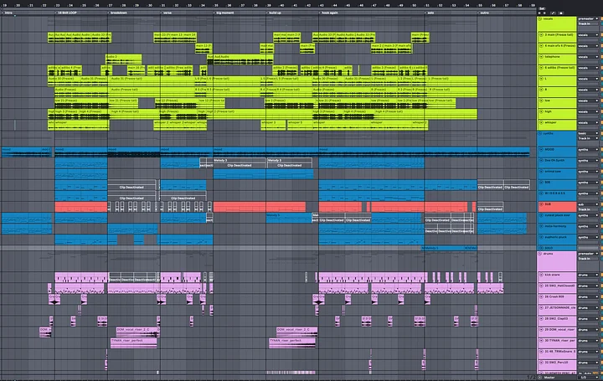This screenshot has width=603, height=381.
Task: Select the 30 TYNAN_riser track header
Action: (x=556, y=342)
